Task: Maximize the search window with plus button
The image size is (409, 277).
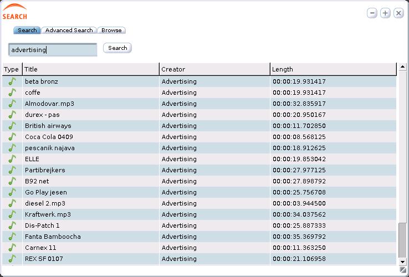Action: pos(385,13)
